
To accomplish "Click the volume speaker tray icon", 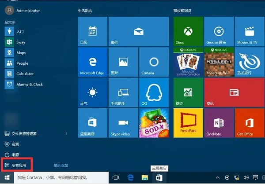I will 246,177.
